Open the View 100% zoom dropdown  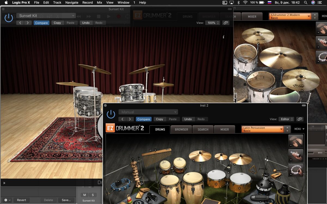(213, 23)
